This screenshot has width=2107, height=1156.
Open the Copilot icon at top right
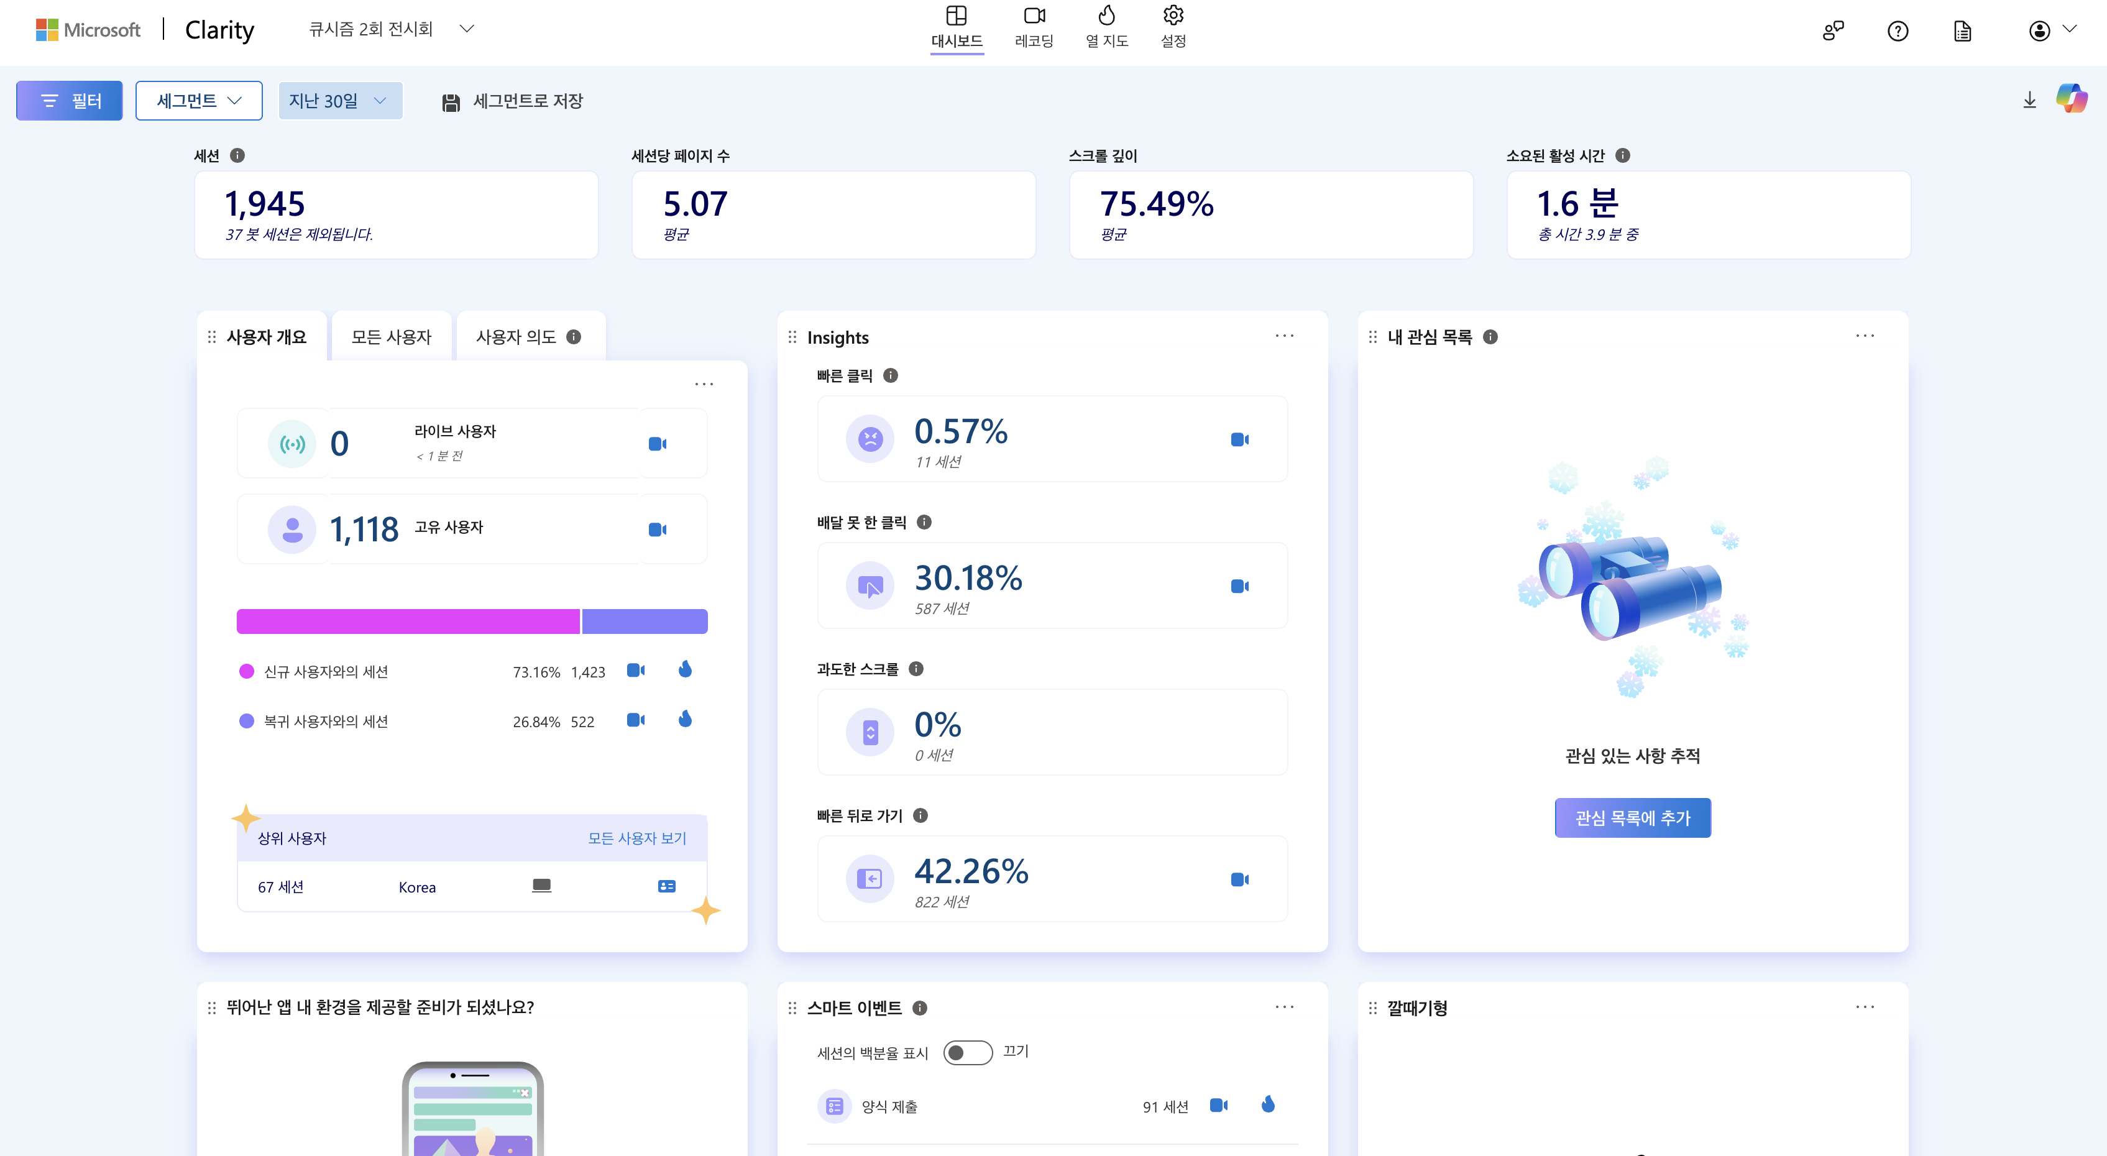coord(2071,100)
